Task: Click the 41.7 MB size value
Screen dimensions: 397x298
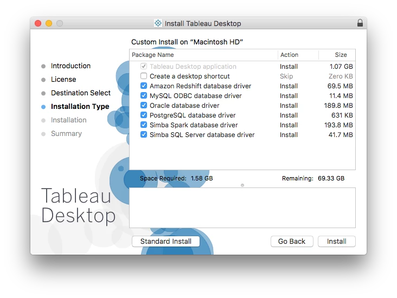Action: tap(341, 135)
